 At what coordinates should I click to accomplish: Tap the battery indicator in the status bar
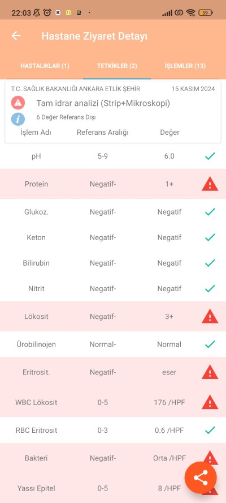pyautogui.click(x=206, y=13)
